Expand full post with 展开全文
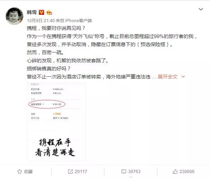The width and height of the screenshot is (210, 178). pos(168,77)
